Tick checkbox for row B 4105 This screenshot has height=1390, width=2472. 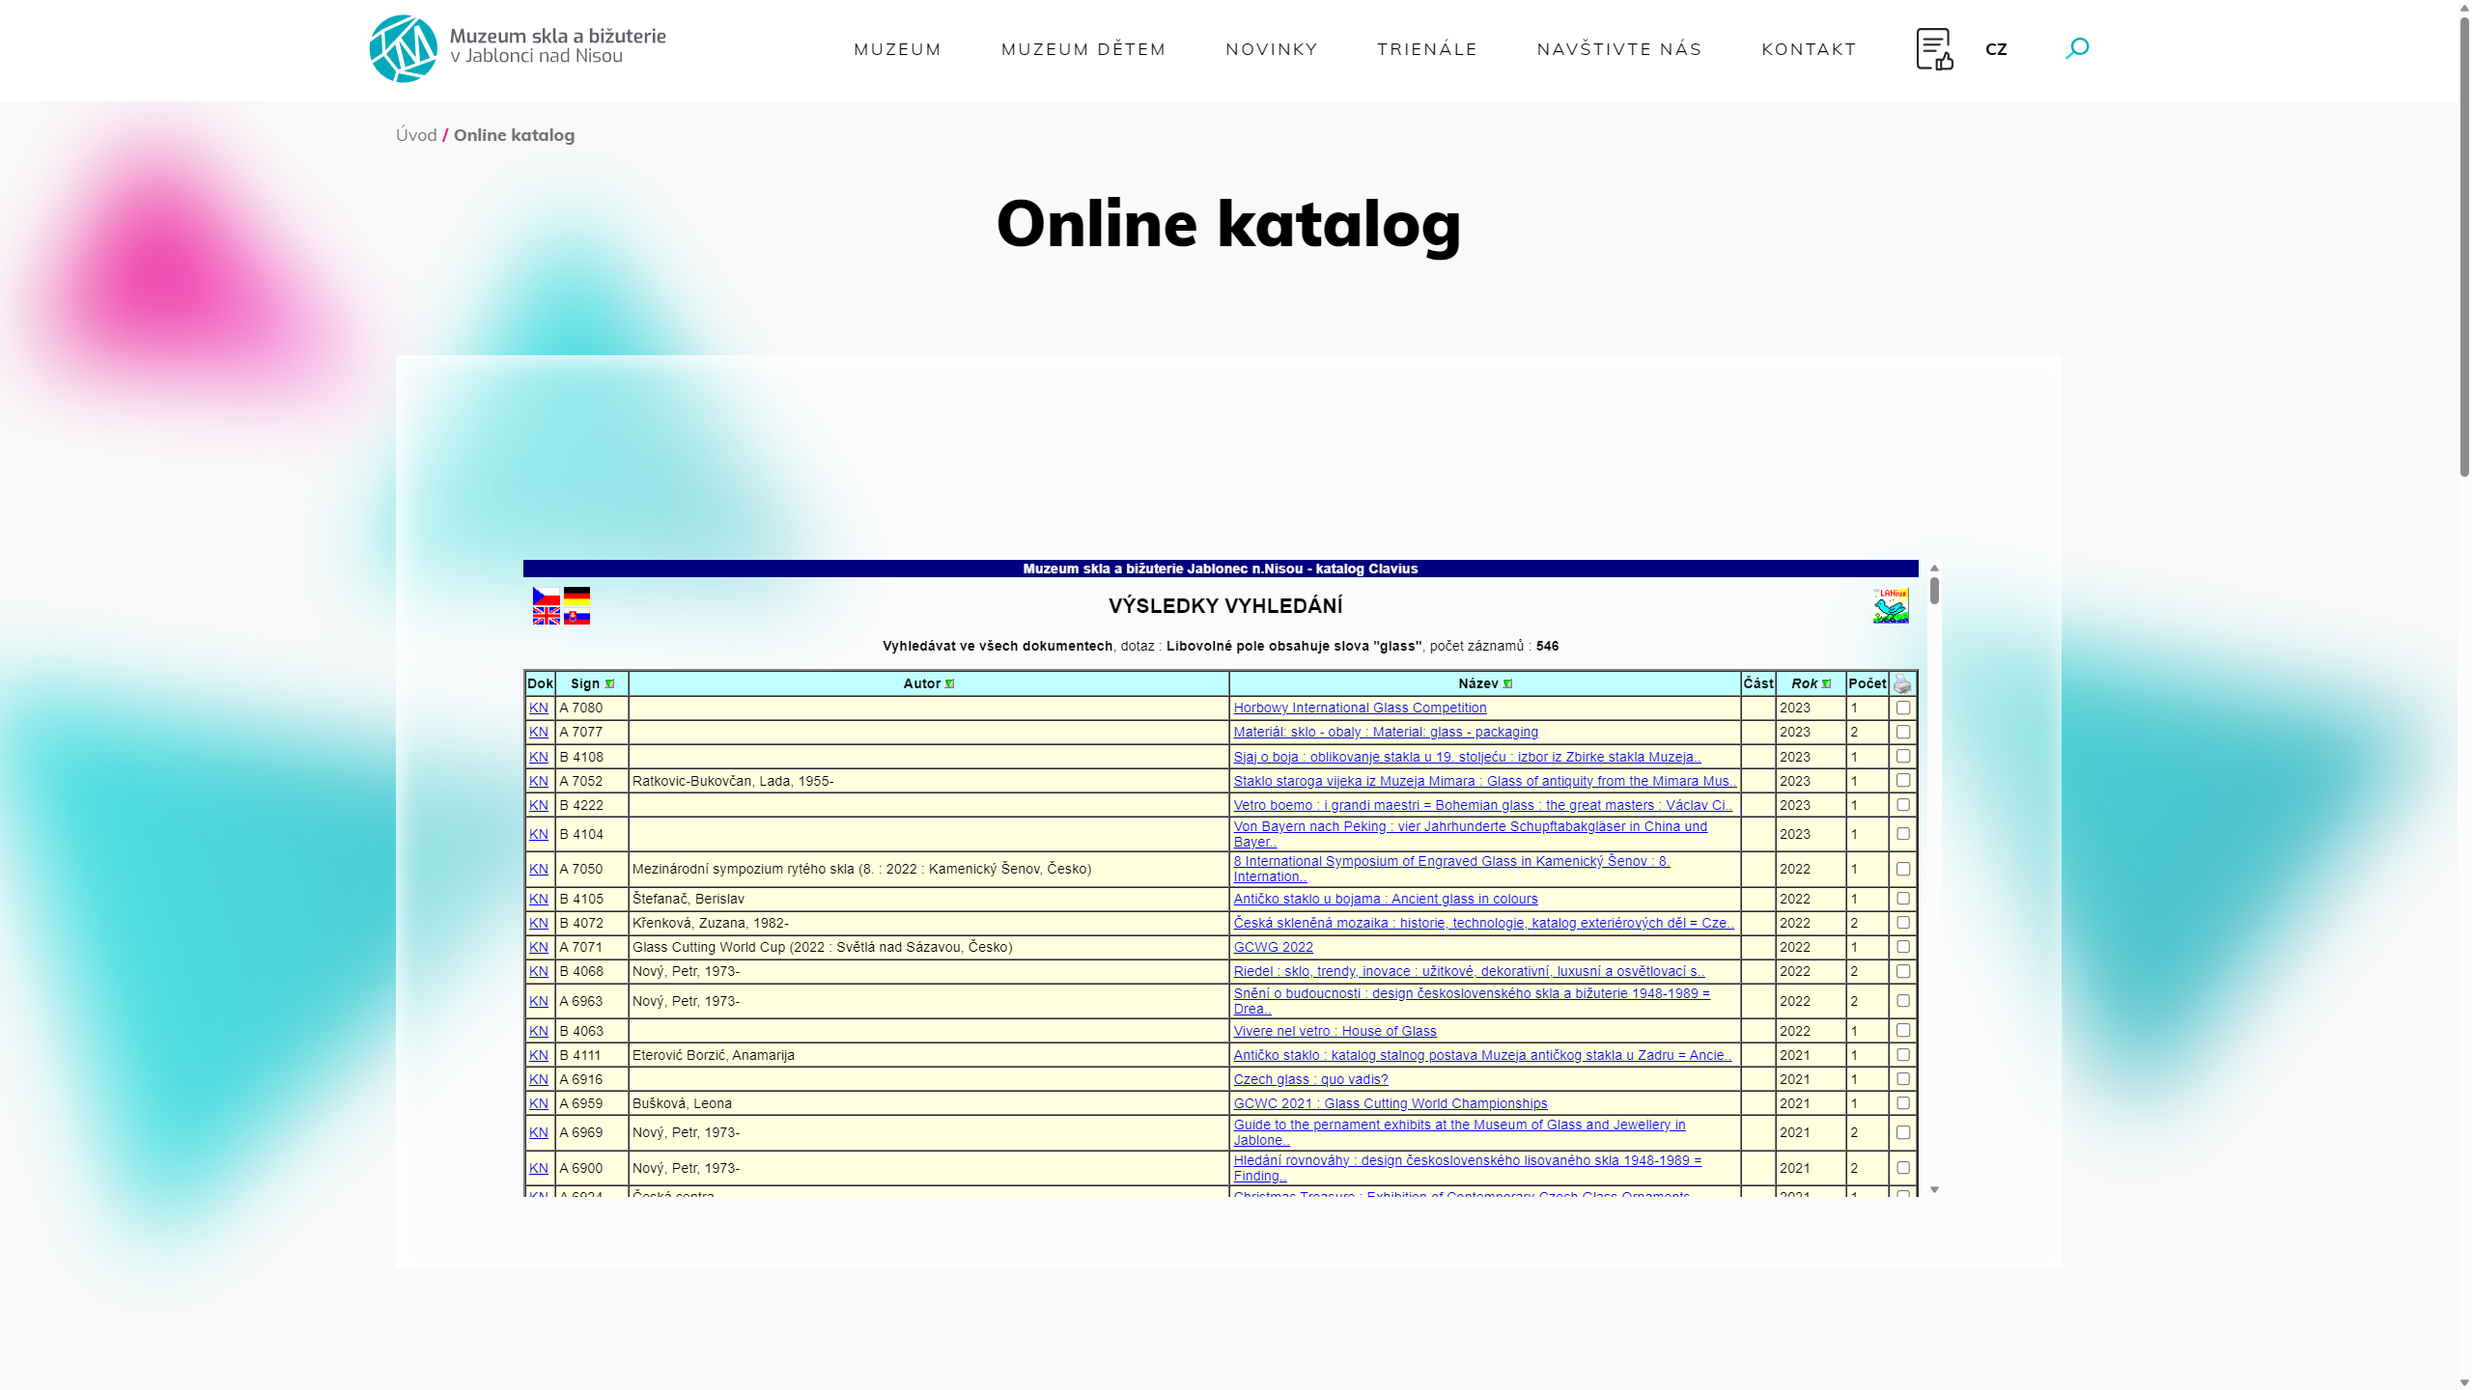pyautogui.click(x=1903, y=898)
